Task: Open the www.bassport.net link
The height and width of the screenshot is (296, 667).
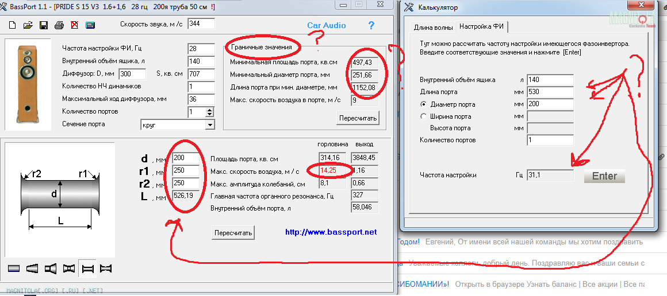Action: (331, 232)
